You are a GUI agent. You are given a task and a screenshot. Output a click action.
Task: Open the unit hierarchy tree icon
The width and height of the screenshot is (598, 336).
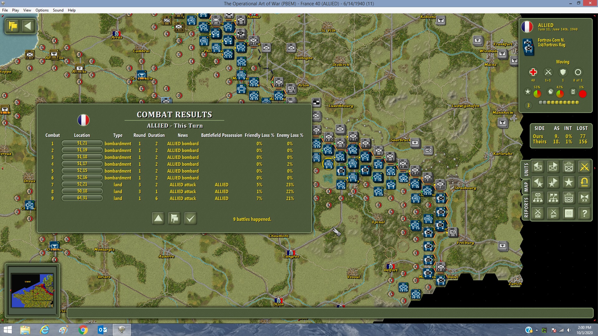coord(538,198)
